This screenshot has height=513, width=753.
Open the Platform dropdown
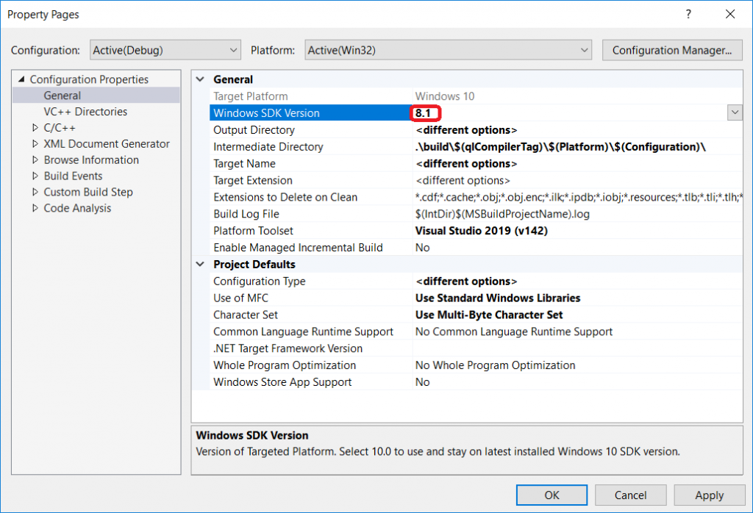(x=448, y=50)
